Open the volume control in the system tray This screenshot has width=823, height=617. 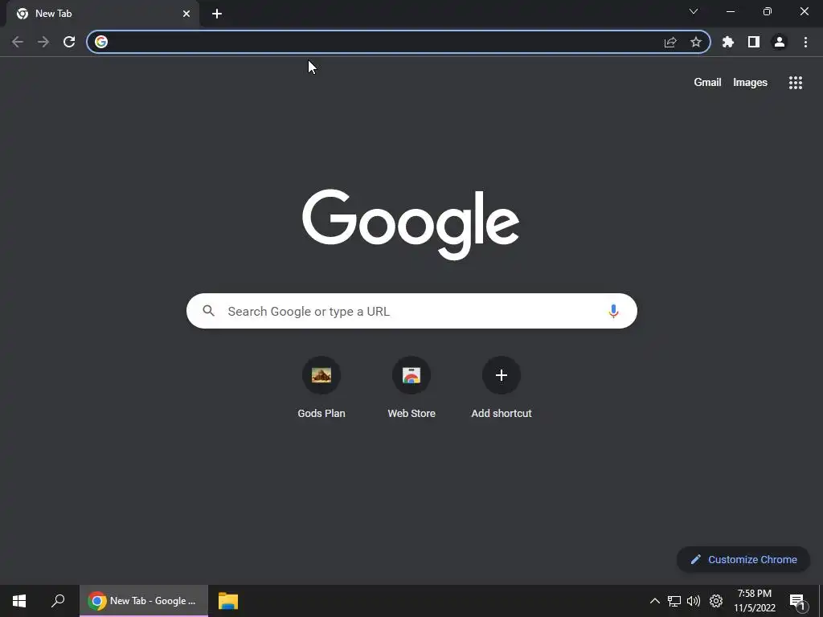coord(694,601)
